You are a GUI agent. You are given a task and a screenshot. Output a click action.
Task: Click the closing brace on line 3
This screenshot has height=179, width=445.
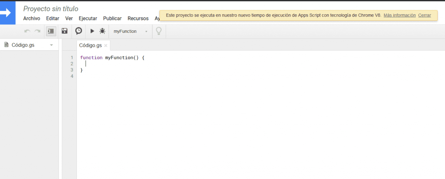(81, 70)
